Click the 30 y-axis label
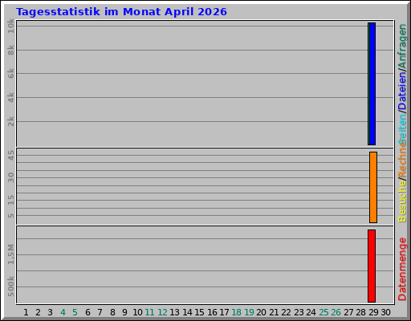The image size is (411, 321). (10, 177)
